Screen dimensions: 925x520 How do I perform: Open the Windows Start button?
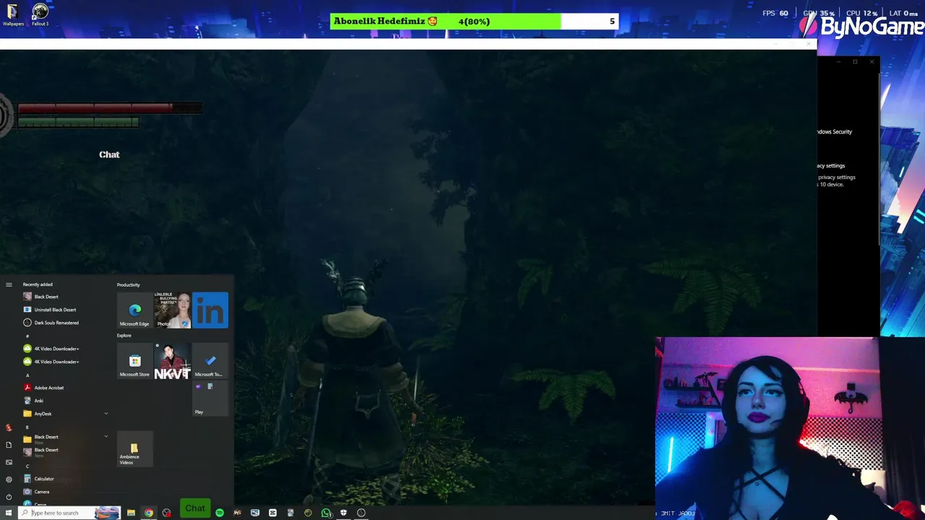9,513
